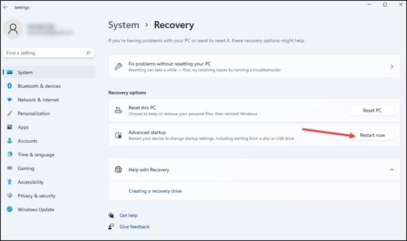407x241 pixels.
Task: Click the Reset PC button
Action: (x=372, y=111)
